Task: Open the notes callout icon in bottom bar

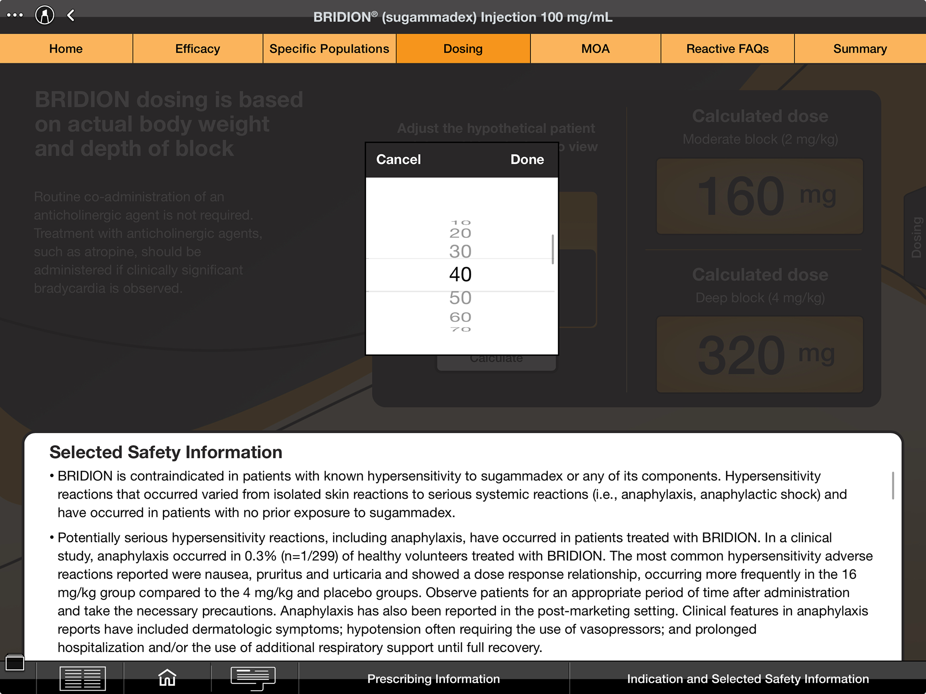Action: tap(253, 679)
